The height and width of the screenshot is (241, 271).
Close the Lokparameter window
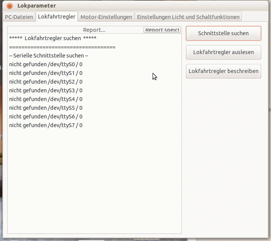click(x=10, y=6)
